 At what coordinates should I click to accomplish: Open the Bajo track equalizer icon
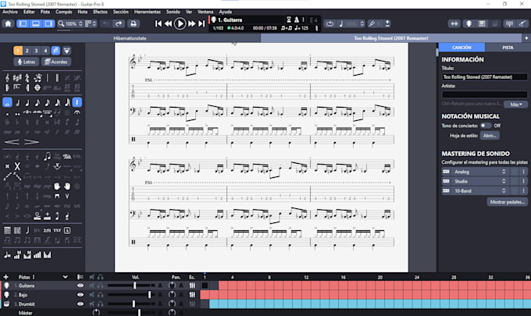(192, 295)
